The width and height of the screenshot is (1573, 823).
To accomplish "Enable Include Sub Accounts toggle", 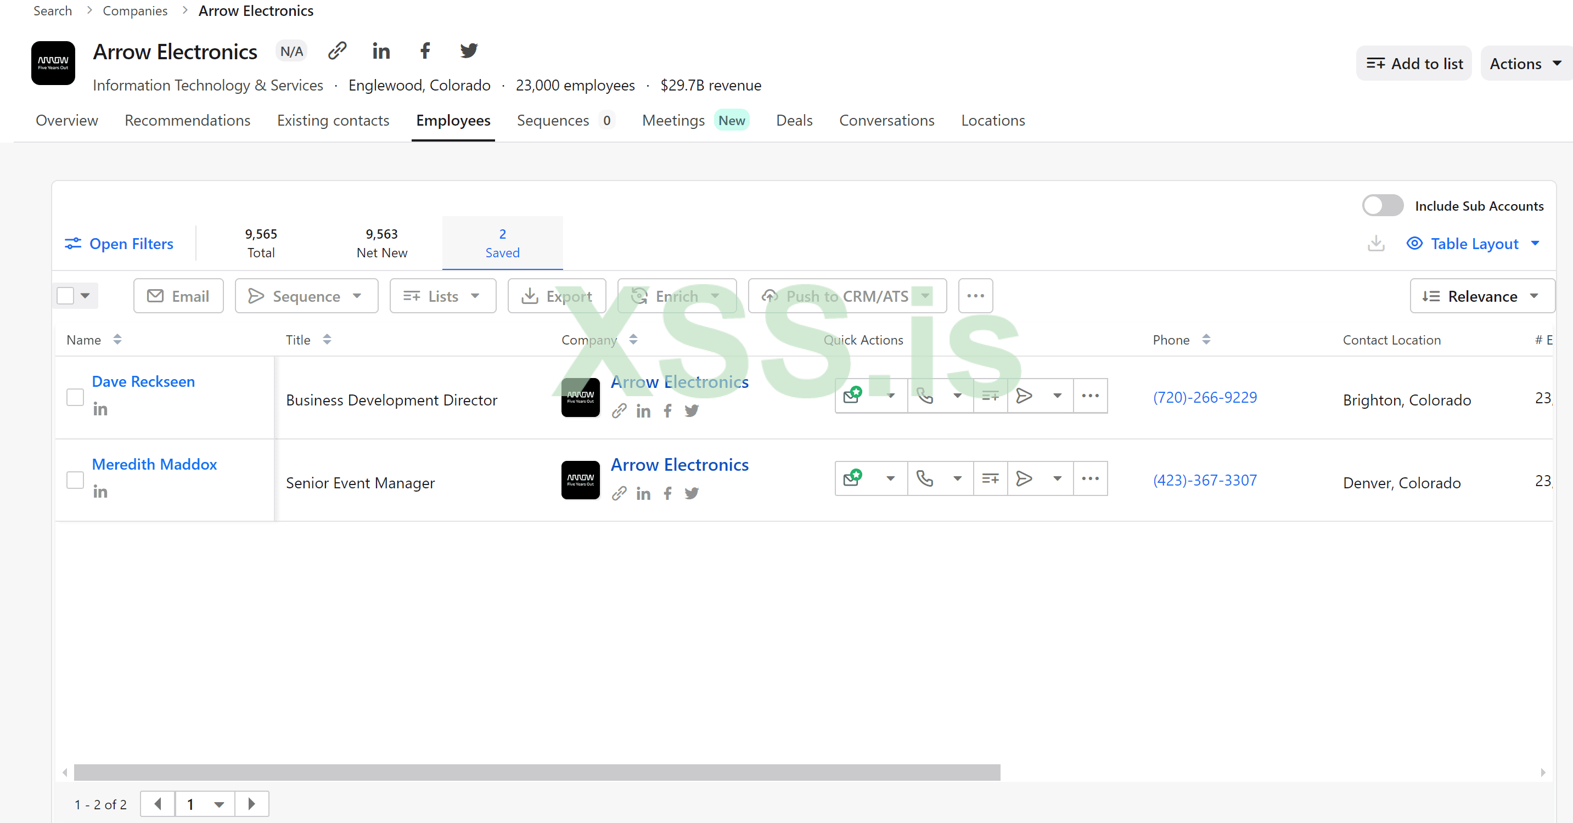I will (1383, 206).
